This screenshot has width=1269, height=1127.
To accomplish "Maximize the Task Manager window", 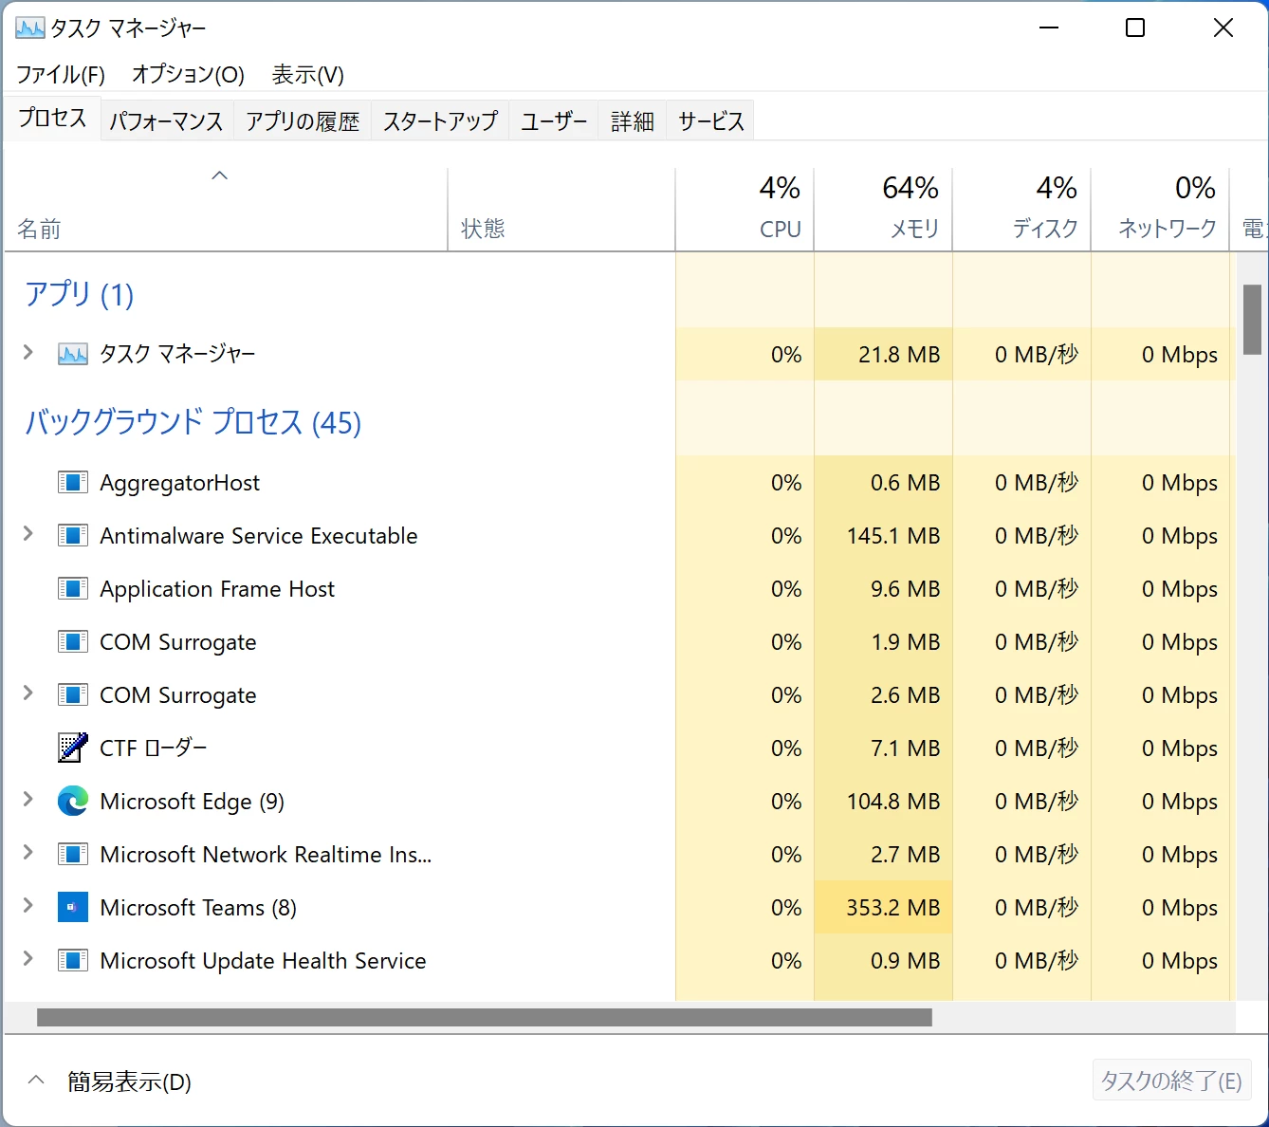I will [1135, 28].
